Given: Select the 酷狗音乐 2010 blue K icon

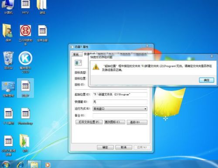Looking at the screenshot, I should pos(25,62).
